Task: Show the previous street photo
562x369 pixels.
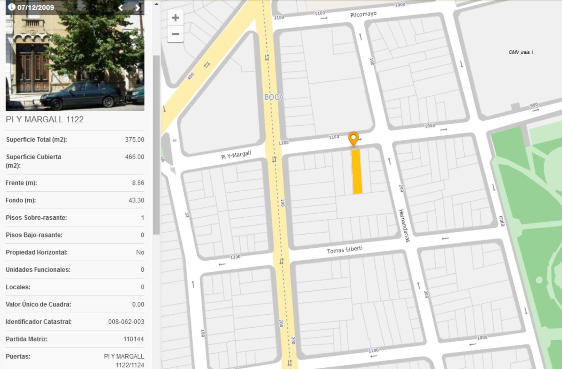Action: coord(121,8)
